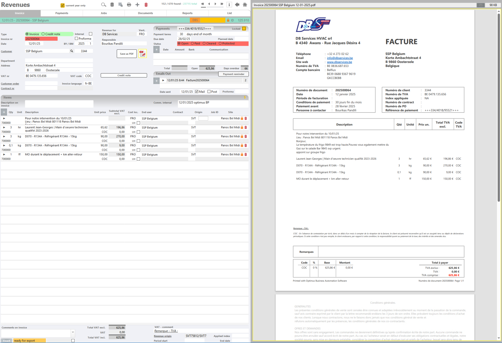
Task: Toggle the Proforma checkbox
Action: [77, 39]
